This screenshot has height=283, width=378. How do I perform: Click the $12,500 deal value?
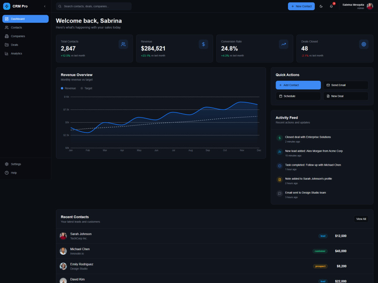tap(341, 236)
